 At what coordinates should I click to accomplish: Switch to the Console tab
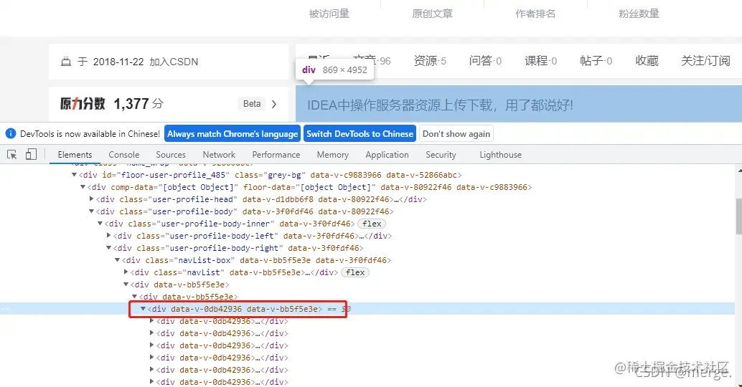tap(124, 155)
